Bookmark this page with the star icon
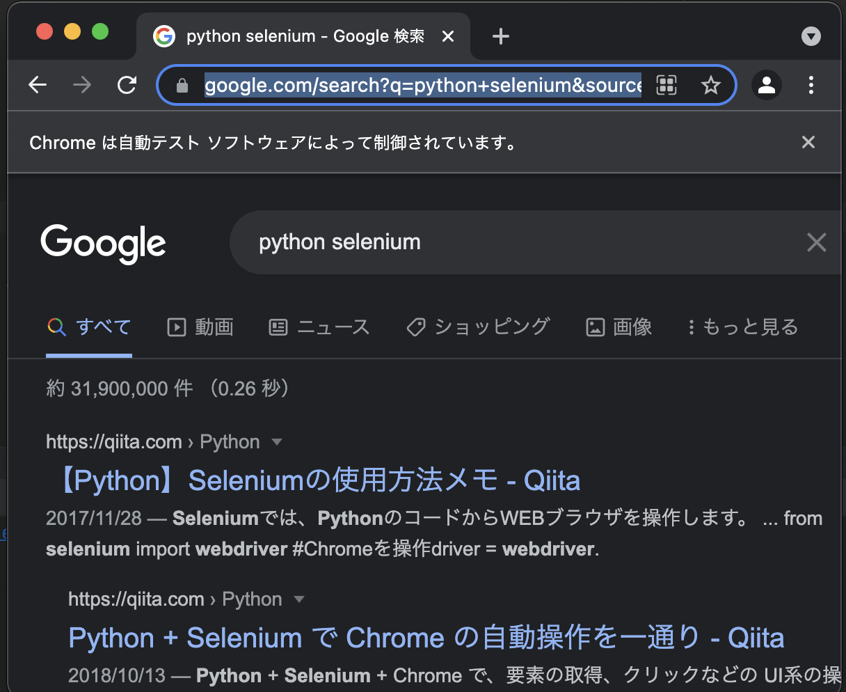 [711, 85]
